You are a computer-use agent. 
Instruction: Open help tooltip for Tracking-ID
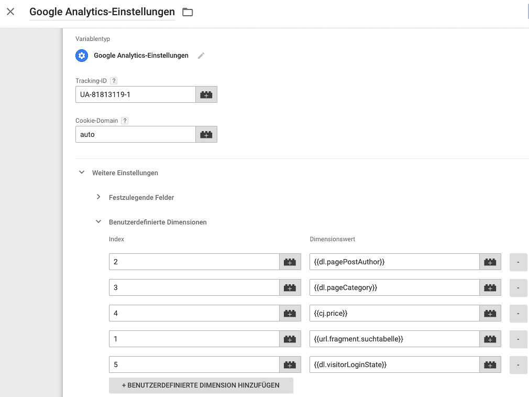[114, 81]
